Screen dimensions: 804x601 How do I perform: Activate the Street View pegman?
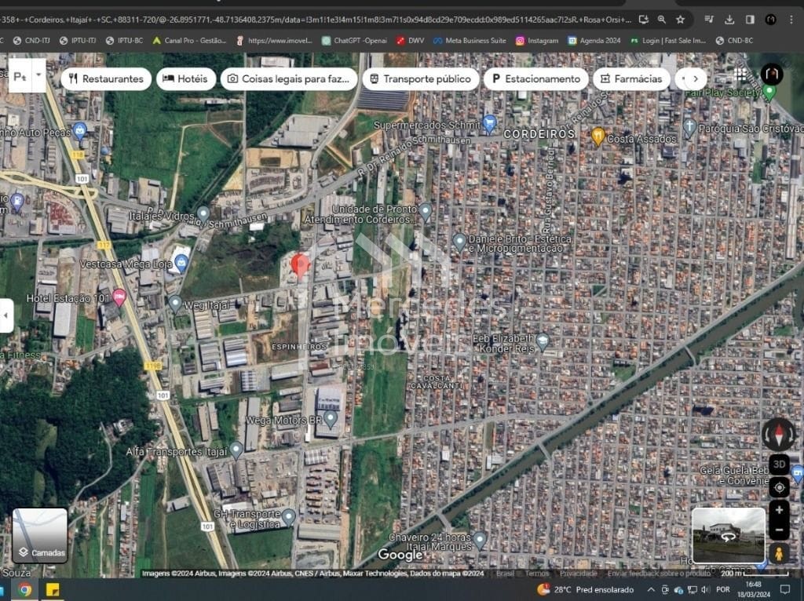tap(779, 553)
